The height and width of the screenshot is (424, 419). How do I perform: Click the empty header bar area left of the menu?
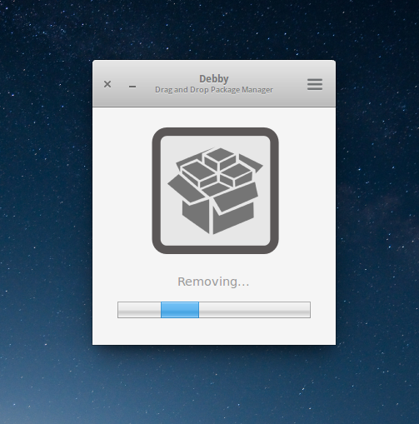(289, 84)
